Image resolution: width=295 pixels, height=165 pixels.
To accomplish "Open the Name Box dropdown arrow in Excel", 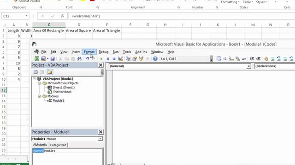I will (x=26, y=16).
